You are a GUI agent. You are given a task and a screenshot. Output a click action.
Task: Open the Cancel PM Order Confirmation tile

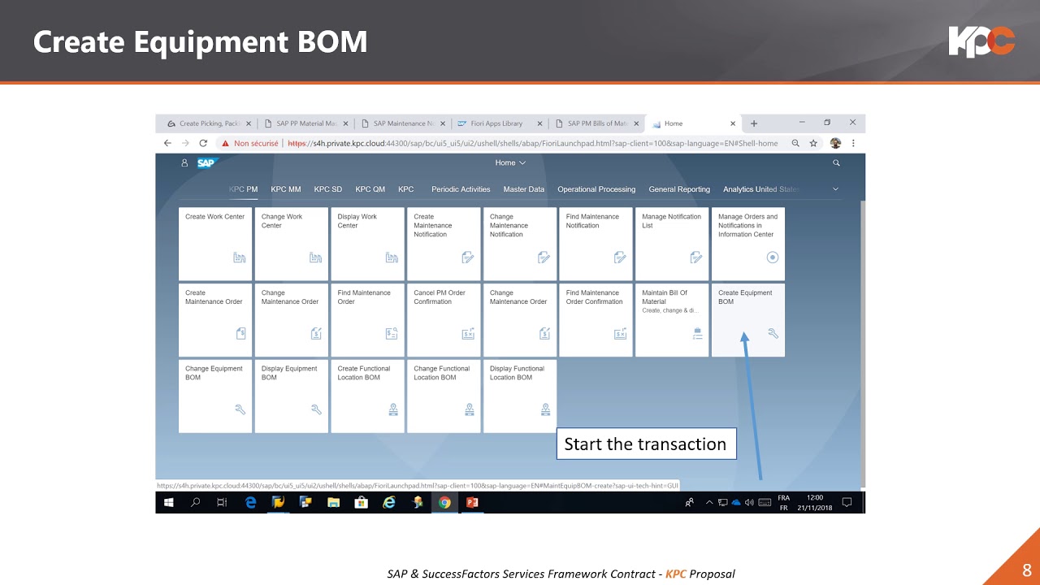coord(444,320)
